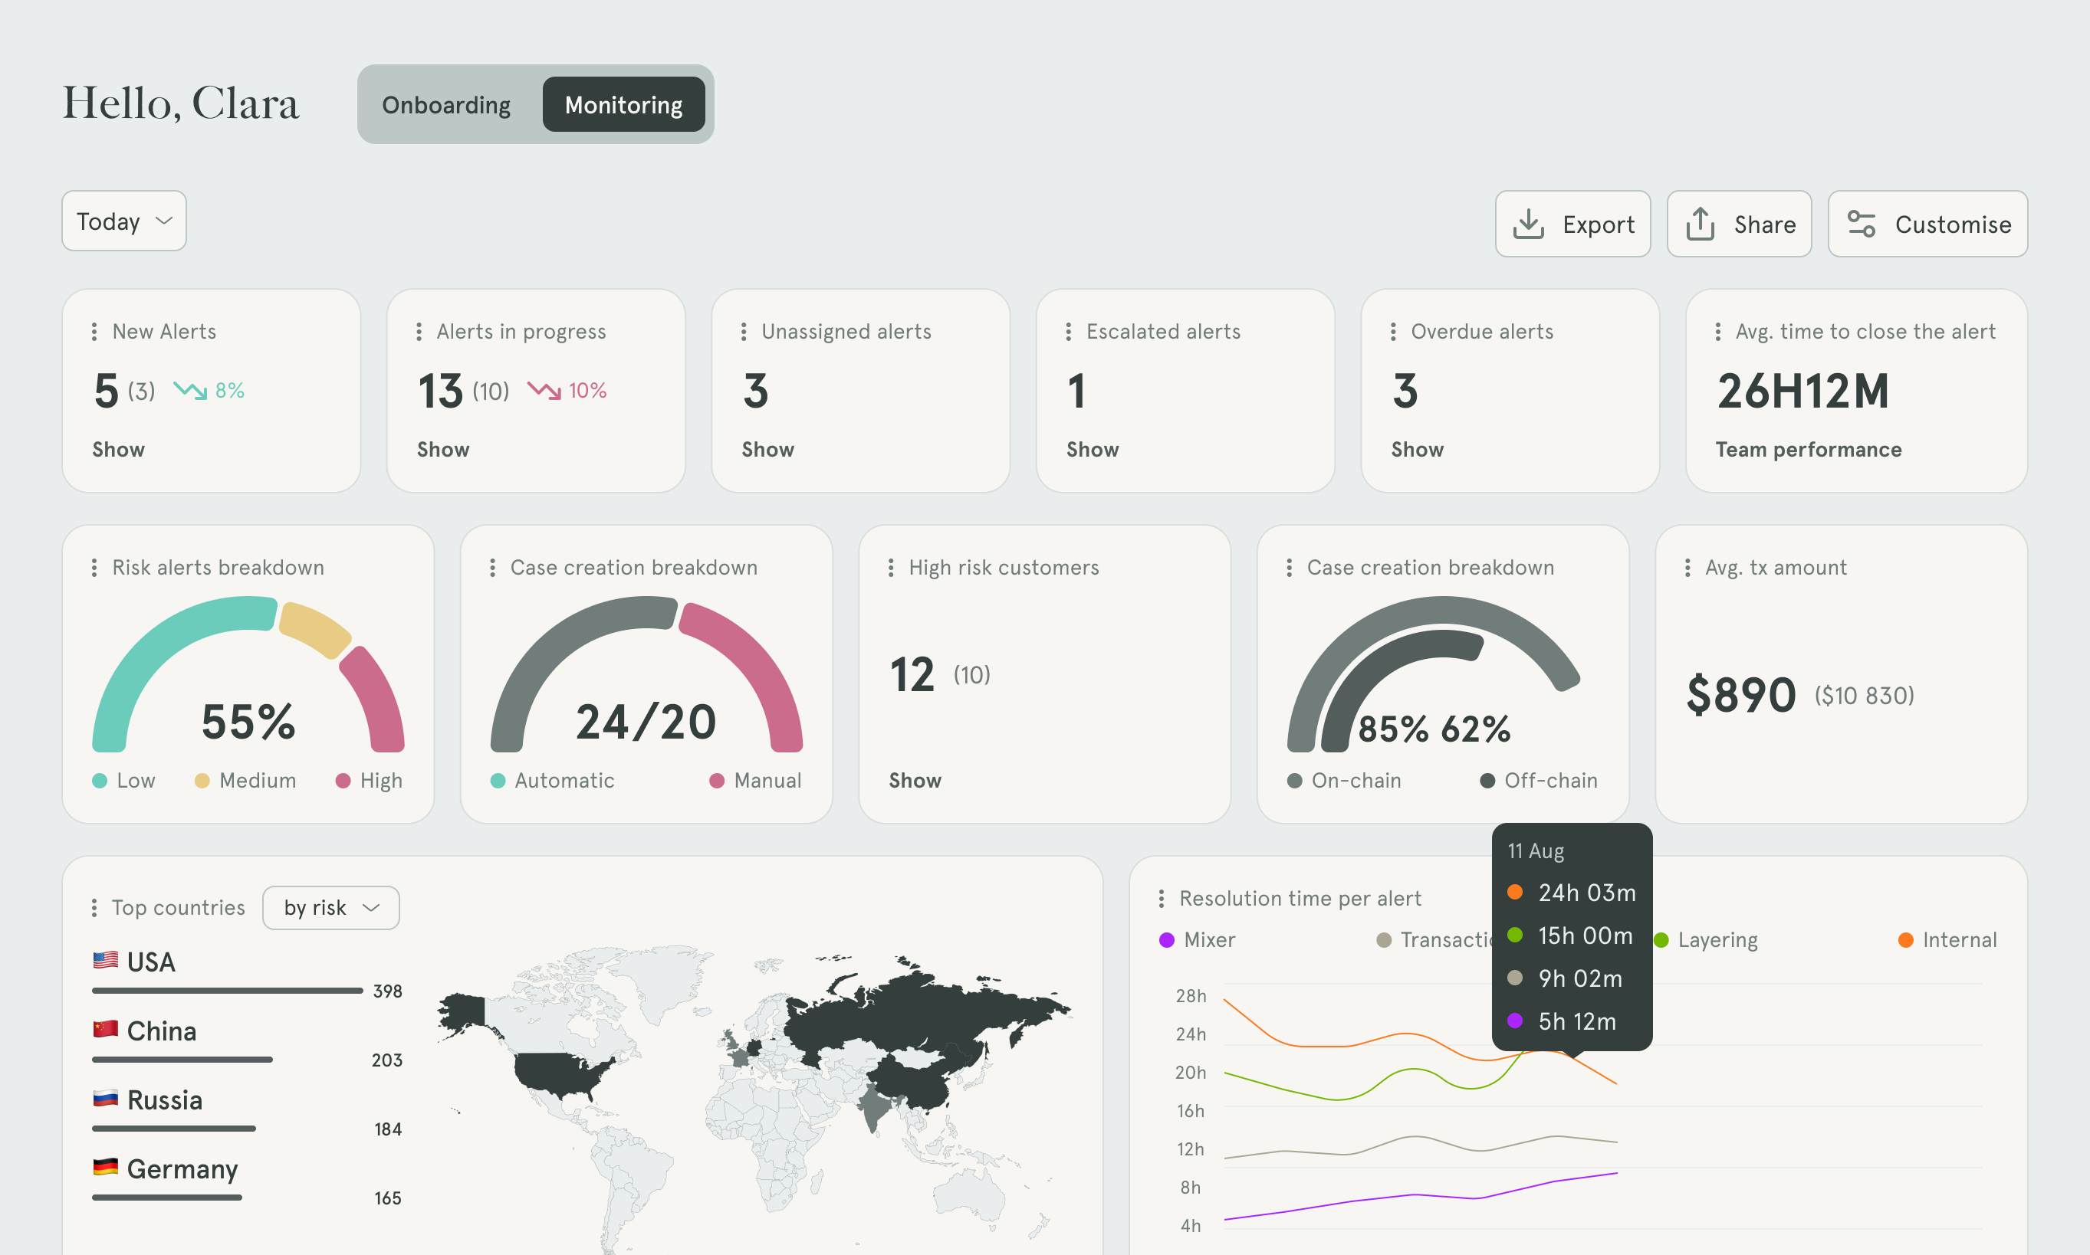Select the Monitoring tab

coord(623,105)
